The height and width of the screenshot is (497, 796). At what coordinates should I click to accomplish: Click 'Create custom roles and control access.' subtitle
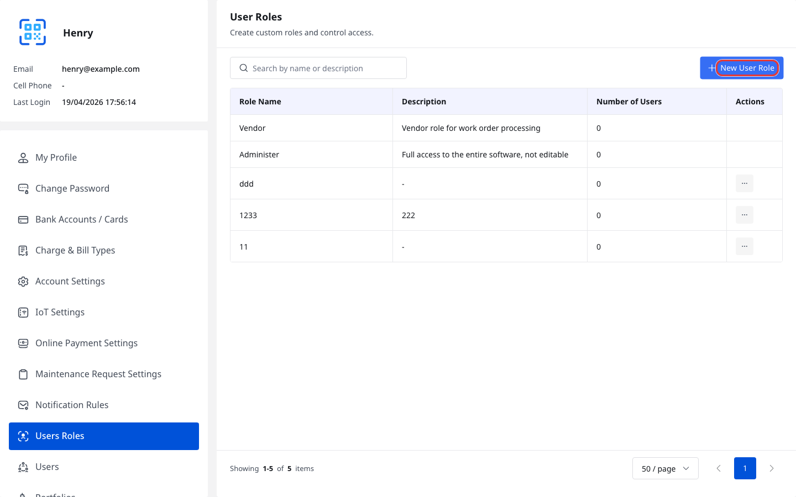(x=302, y=33)
